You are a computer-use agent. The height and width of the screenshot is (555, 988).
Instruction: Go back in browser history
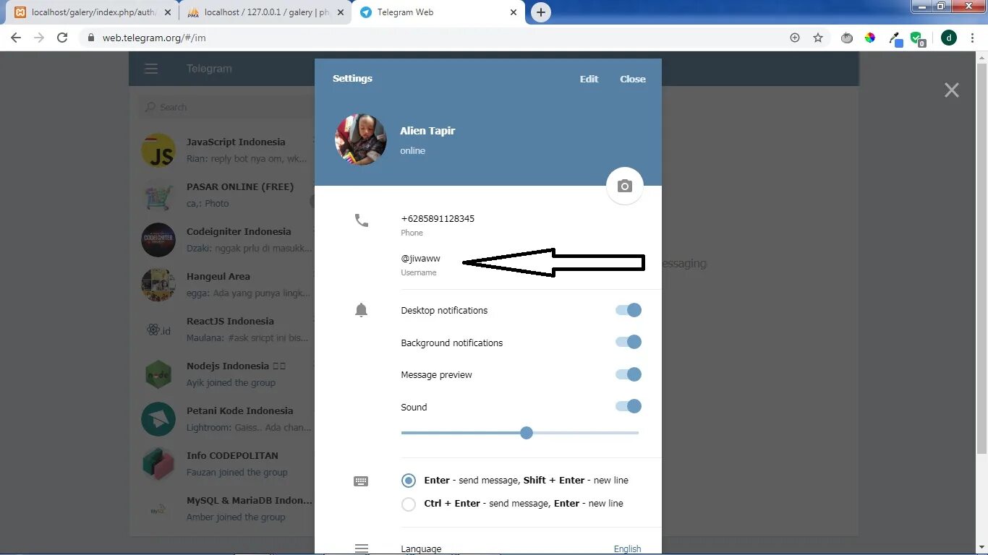pos(16,38)
